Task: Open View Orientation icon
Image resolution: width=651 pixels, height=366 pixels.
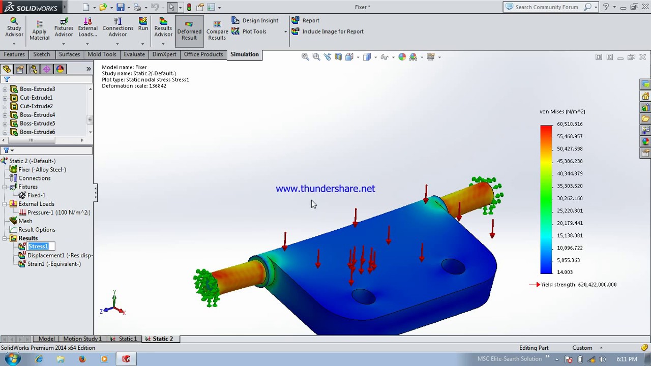Action: point(349,57)
